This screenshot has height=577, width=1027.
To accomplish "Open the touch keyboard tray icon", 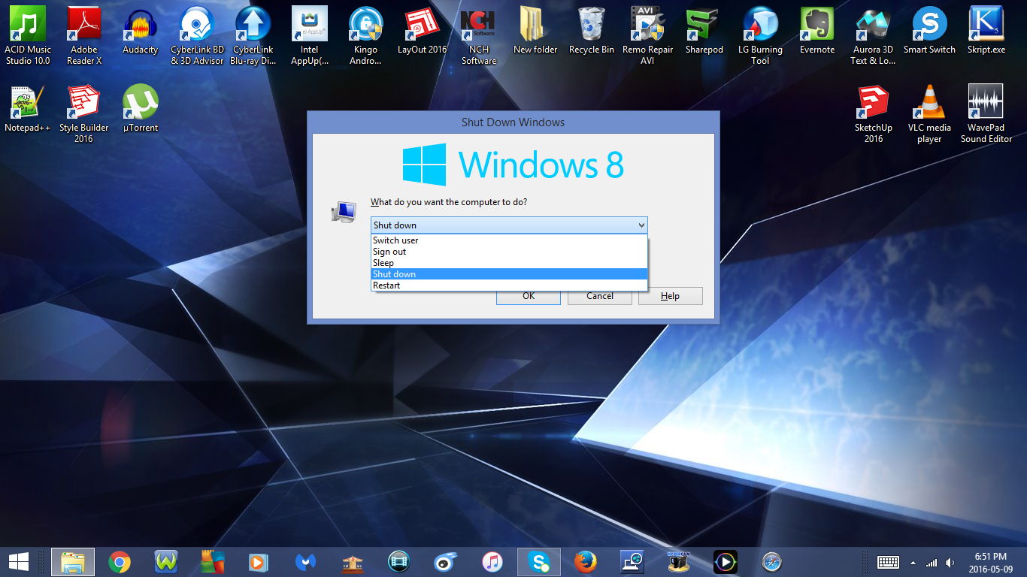I will tap(888, 562).
